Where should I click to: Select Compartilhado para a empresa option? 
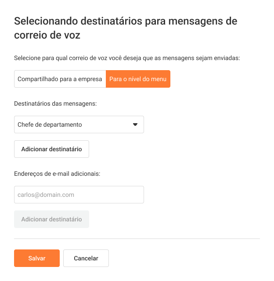60,79
